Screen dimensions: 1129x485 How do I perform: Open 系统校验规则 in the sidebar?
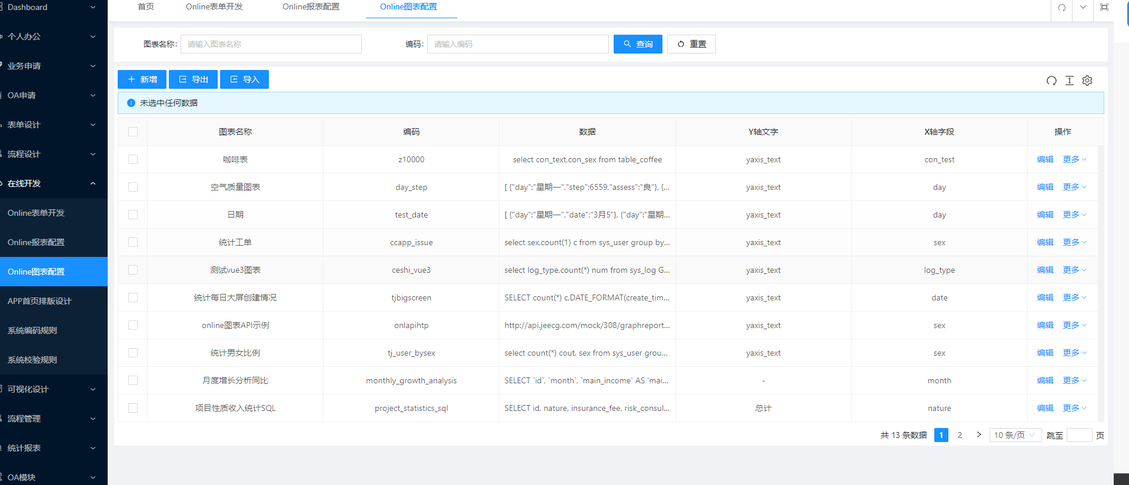pos(54,360)
